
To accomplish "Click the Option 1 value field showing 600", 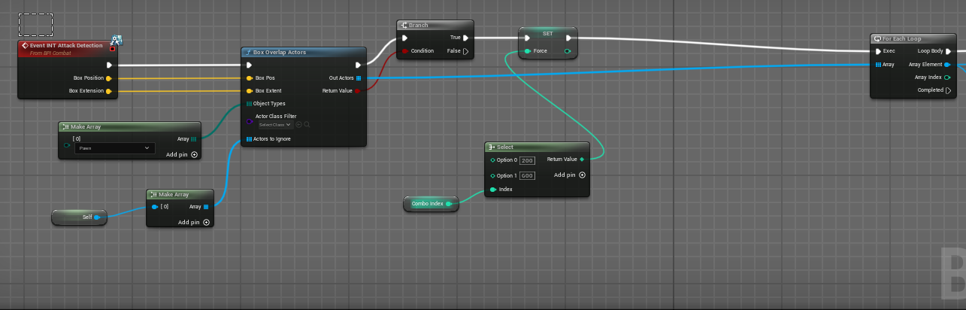I will click(x=527, y=175).
